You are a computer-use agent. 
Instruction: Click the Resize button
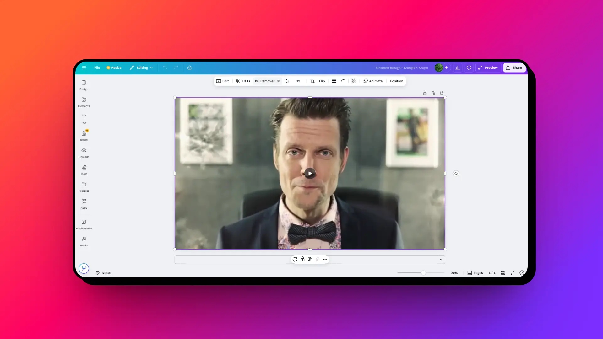(x=114, y=67)
